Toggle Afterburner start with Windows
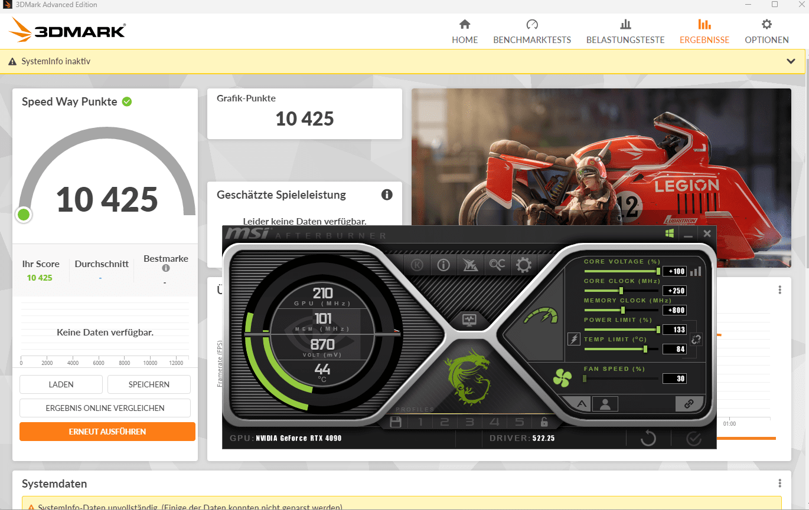Screen dimensions: 809x510 (670, 233)
